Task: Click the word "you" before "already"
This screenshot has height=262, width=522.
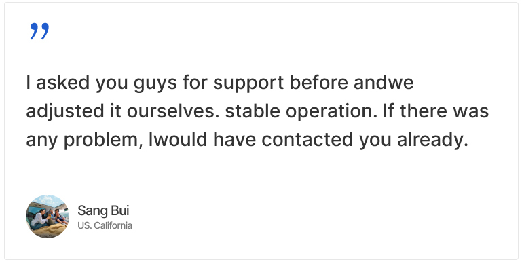Action: click(x=375, y=141)
